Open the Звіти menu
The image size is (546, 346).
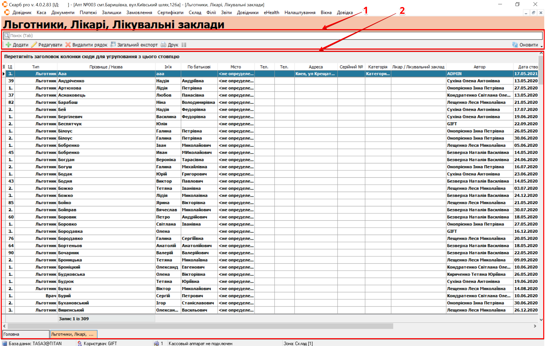pos(226,13)
